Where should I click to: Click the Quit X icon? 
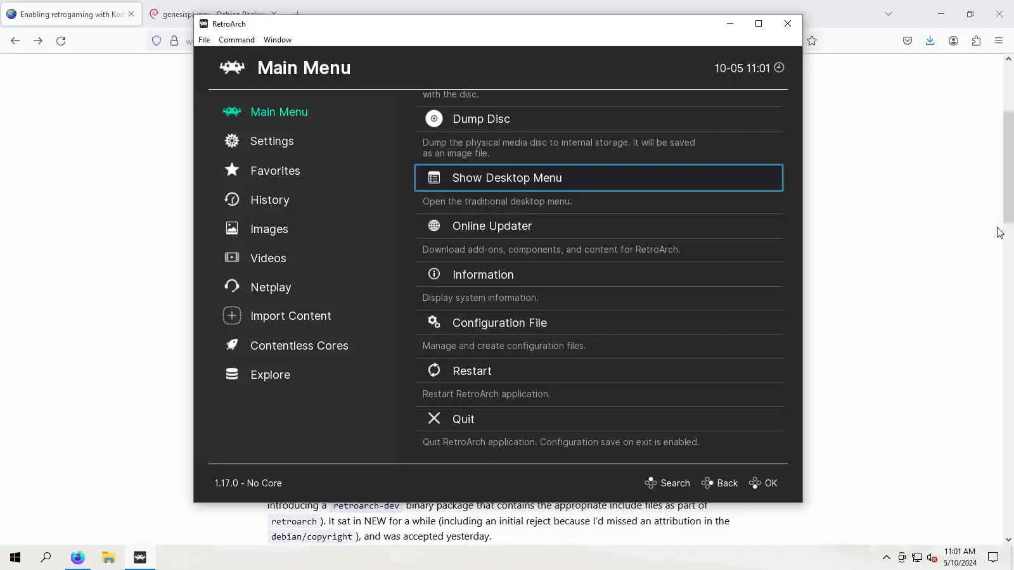coord(434,418)
